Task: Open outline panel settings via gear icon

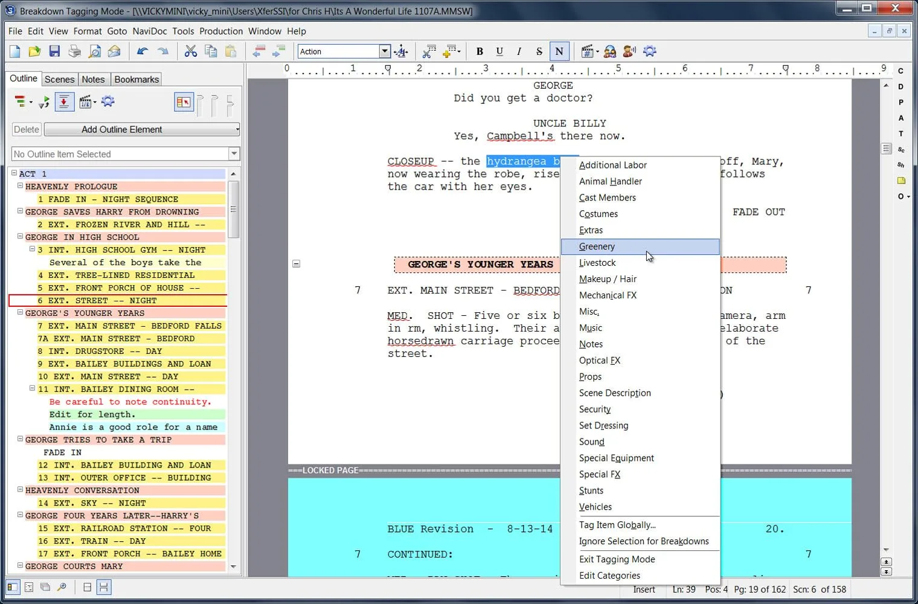Action: (x=108, y=101)
